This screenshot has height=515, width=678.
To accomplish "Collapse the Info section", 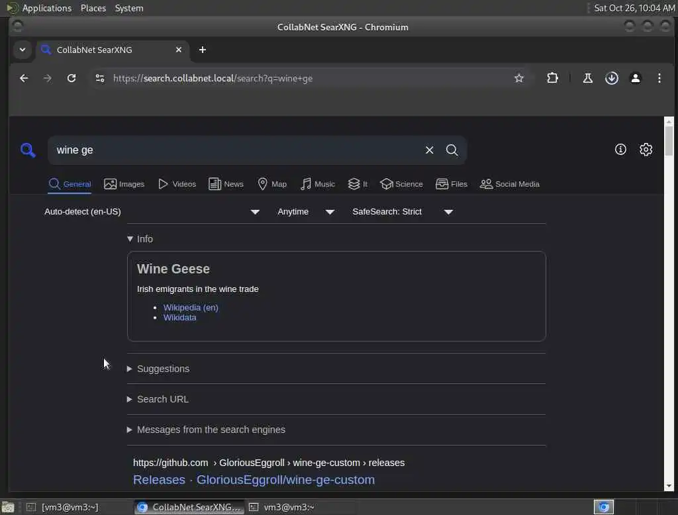I will coord(140,239).
